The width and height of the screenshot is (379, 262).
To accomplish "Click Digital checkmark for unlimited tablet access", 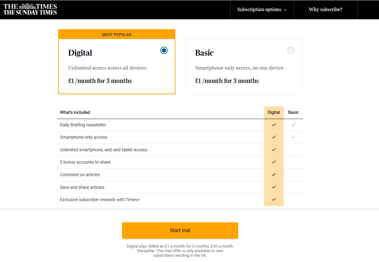I will click(274, 149).
